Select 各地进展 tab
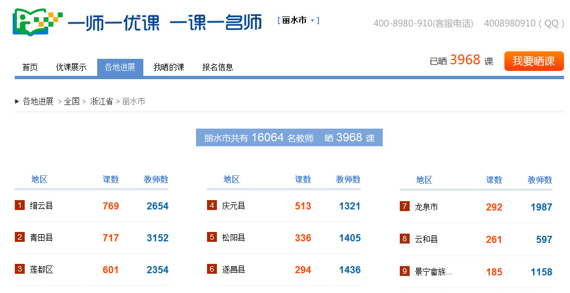The height and width of the screenshot is (293, 570). tap(120, 67)
